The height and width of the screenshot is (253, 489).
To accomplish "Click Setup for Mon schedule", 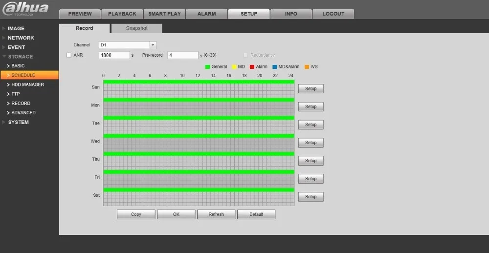I will (x=311, y=106).
